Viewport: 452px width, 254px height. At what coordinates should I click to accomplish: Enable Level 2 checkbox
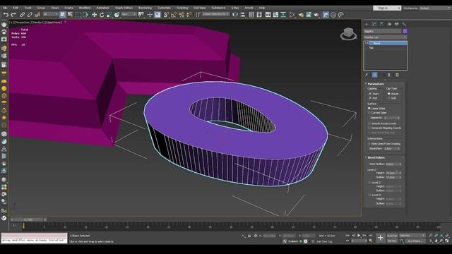tap(369, 182)
